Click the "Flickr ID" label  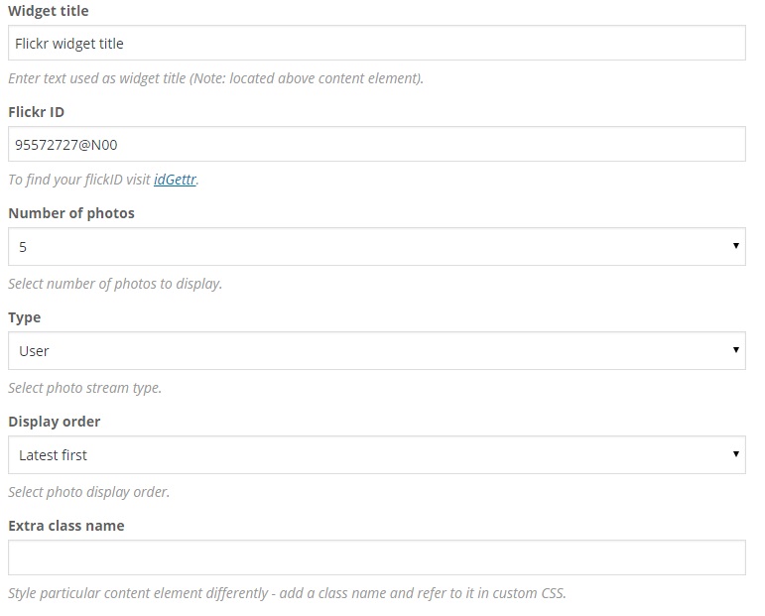(36, 112)
